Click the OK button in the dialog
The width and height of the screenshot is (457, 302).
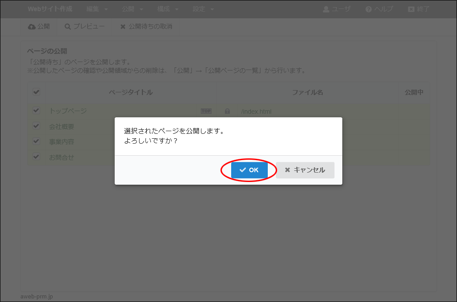coord(249,170)
